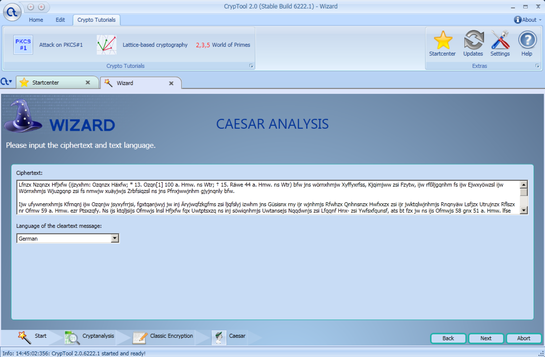545x357 pixels.
Task: Click the Wizard tab wand icon
Action: (x=109, y=82)
